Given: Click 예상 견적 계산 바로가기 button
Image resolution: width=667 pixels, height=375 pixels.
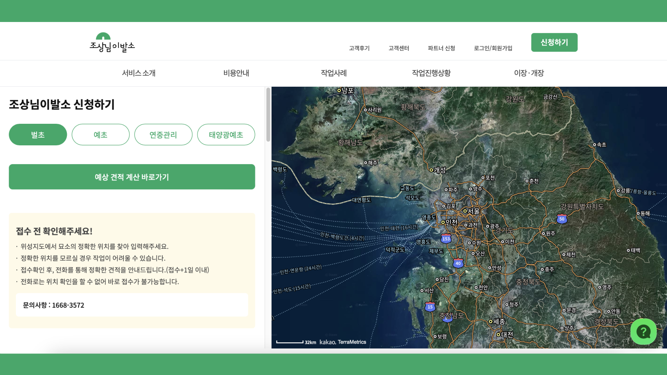Looking at the screenshot, I should (x=132, y=177).
